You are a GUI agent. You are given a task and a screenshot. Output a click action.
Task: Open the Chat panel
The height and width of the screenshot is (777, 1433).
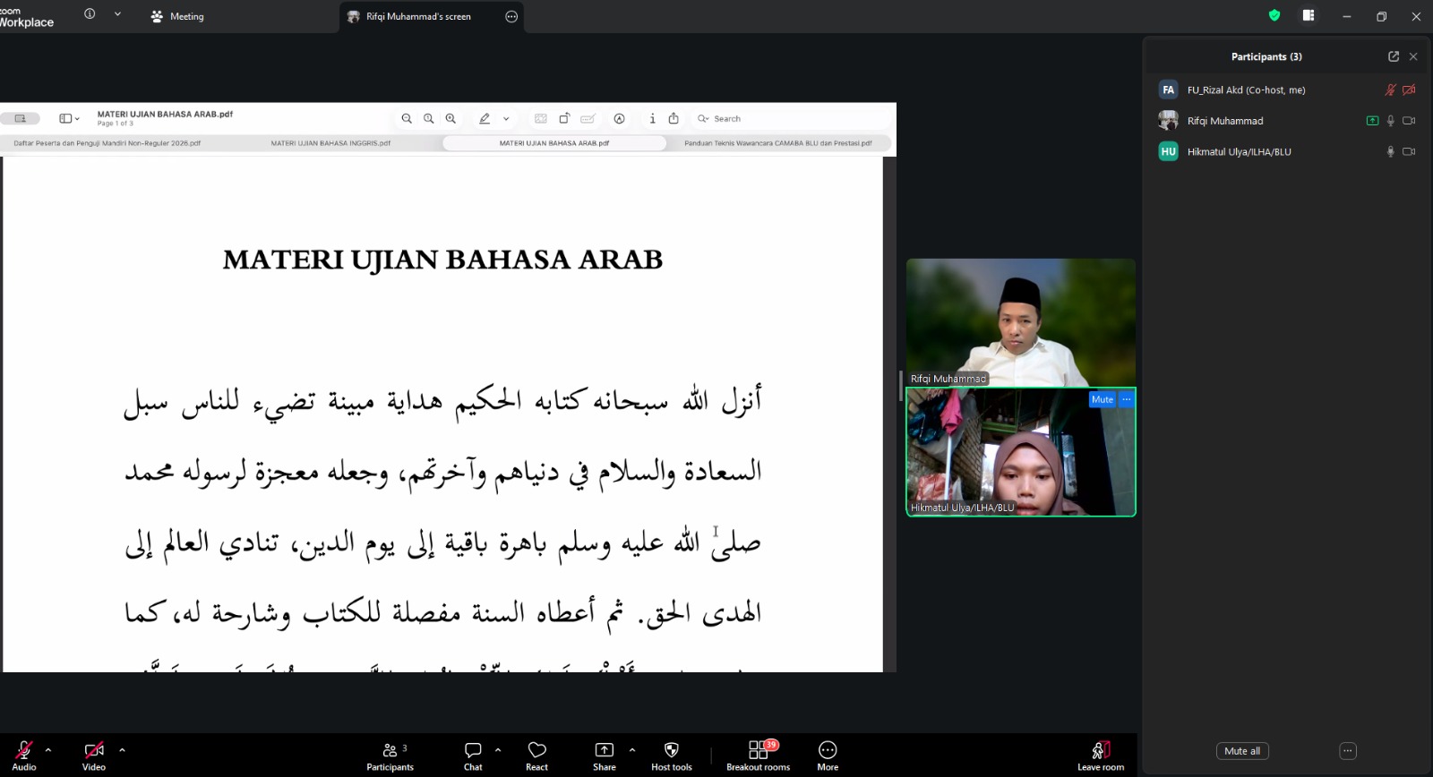(473, 756)
